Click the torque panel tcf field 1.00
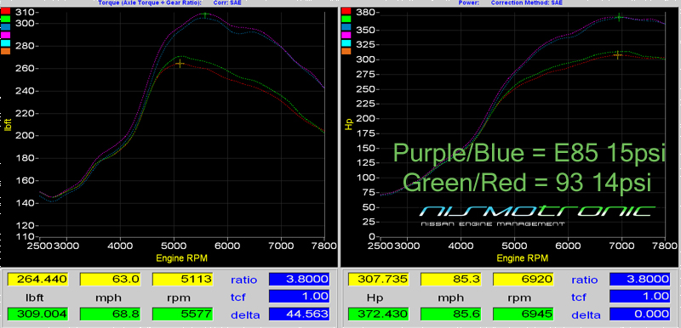The image size is (681, 328). point(299,297)
